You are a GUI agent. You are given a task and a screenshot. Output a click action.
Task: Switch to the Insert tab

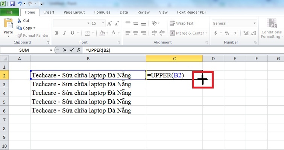pyautogui.click(x=49, y=12)
